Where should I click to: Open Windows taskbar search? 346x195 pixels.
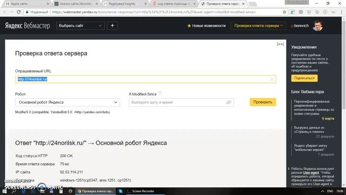[x=14, y=191]
